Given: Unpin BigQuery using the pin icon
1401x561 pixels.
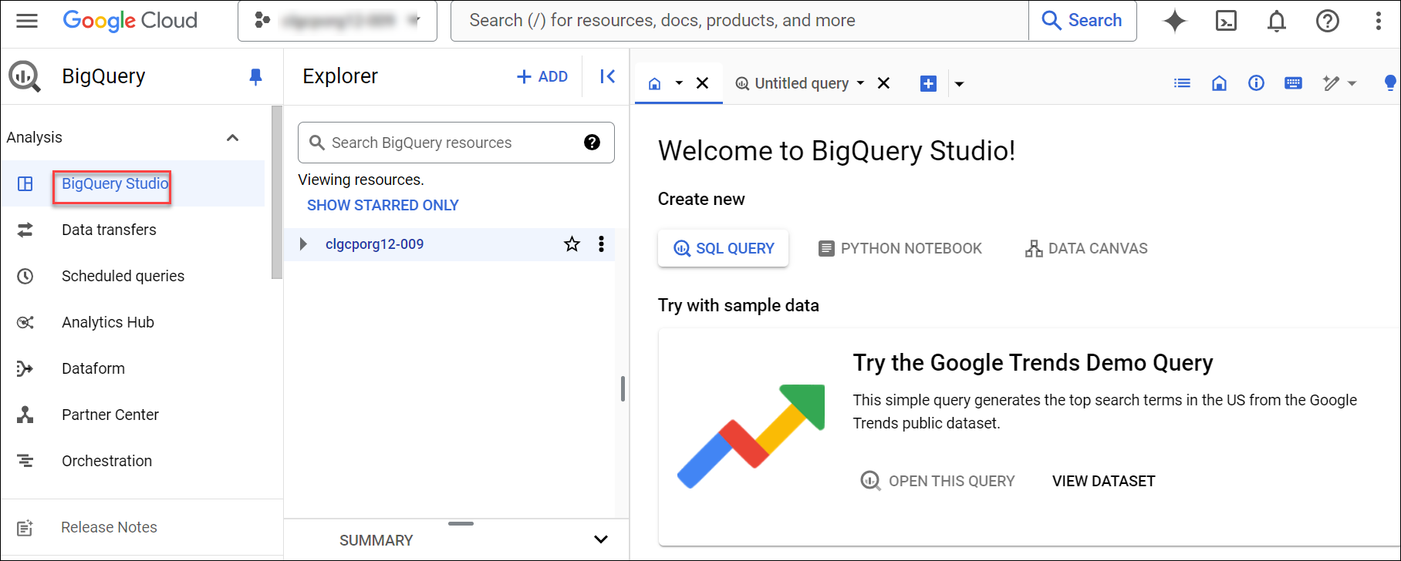Looking at the screenshot, I should [256, 76].
